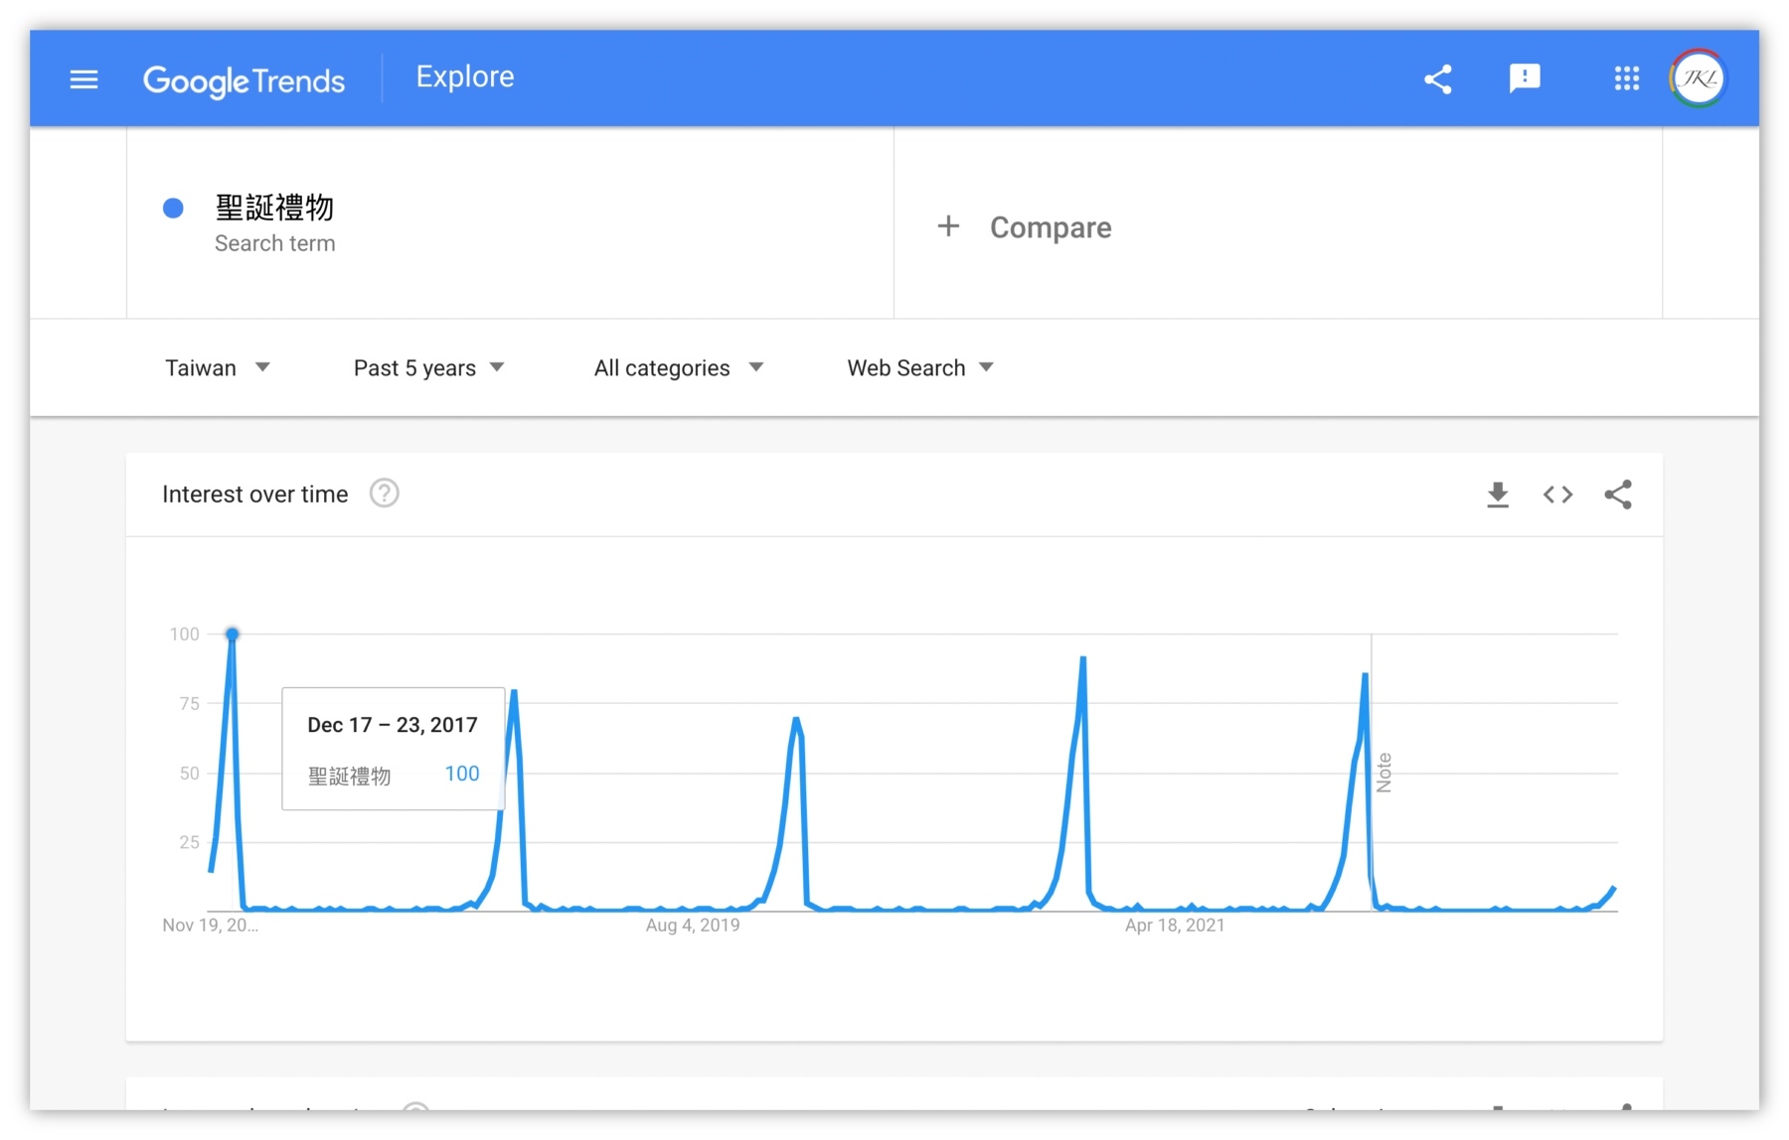Click the Note marker on the chart
Image resolution: width=1789 pixels, height=1140 pixels.
[x=1383, y=773]
